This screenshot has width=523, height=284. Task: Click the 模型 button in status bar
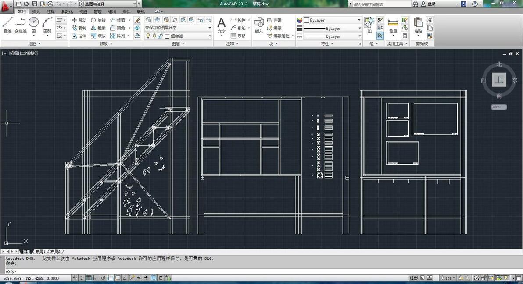click(414, 278)
